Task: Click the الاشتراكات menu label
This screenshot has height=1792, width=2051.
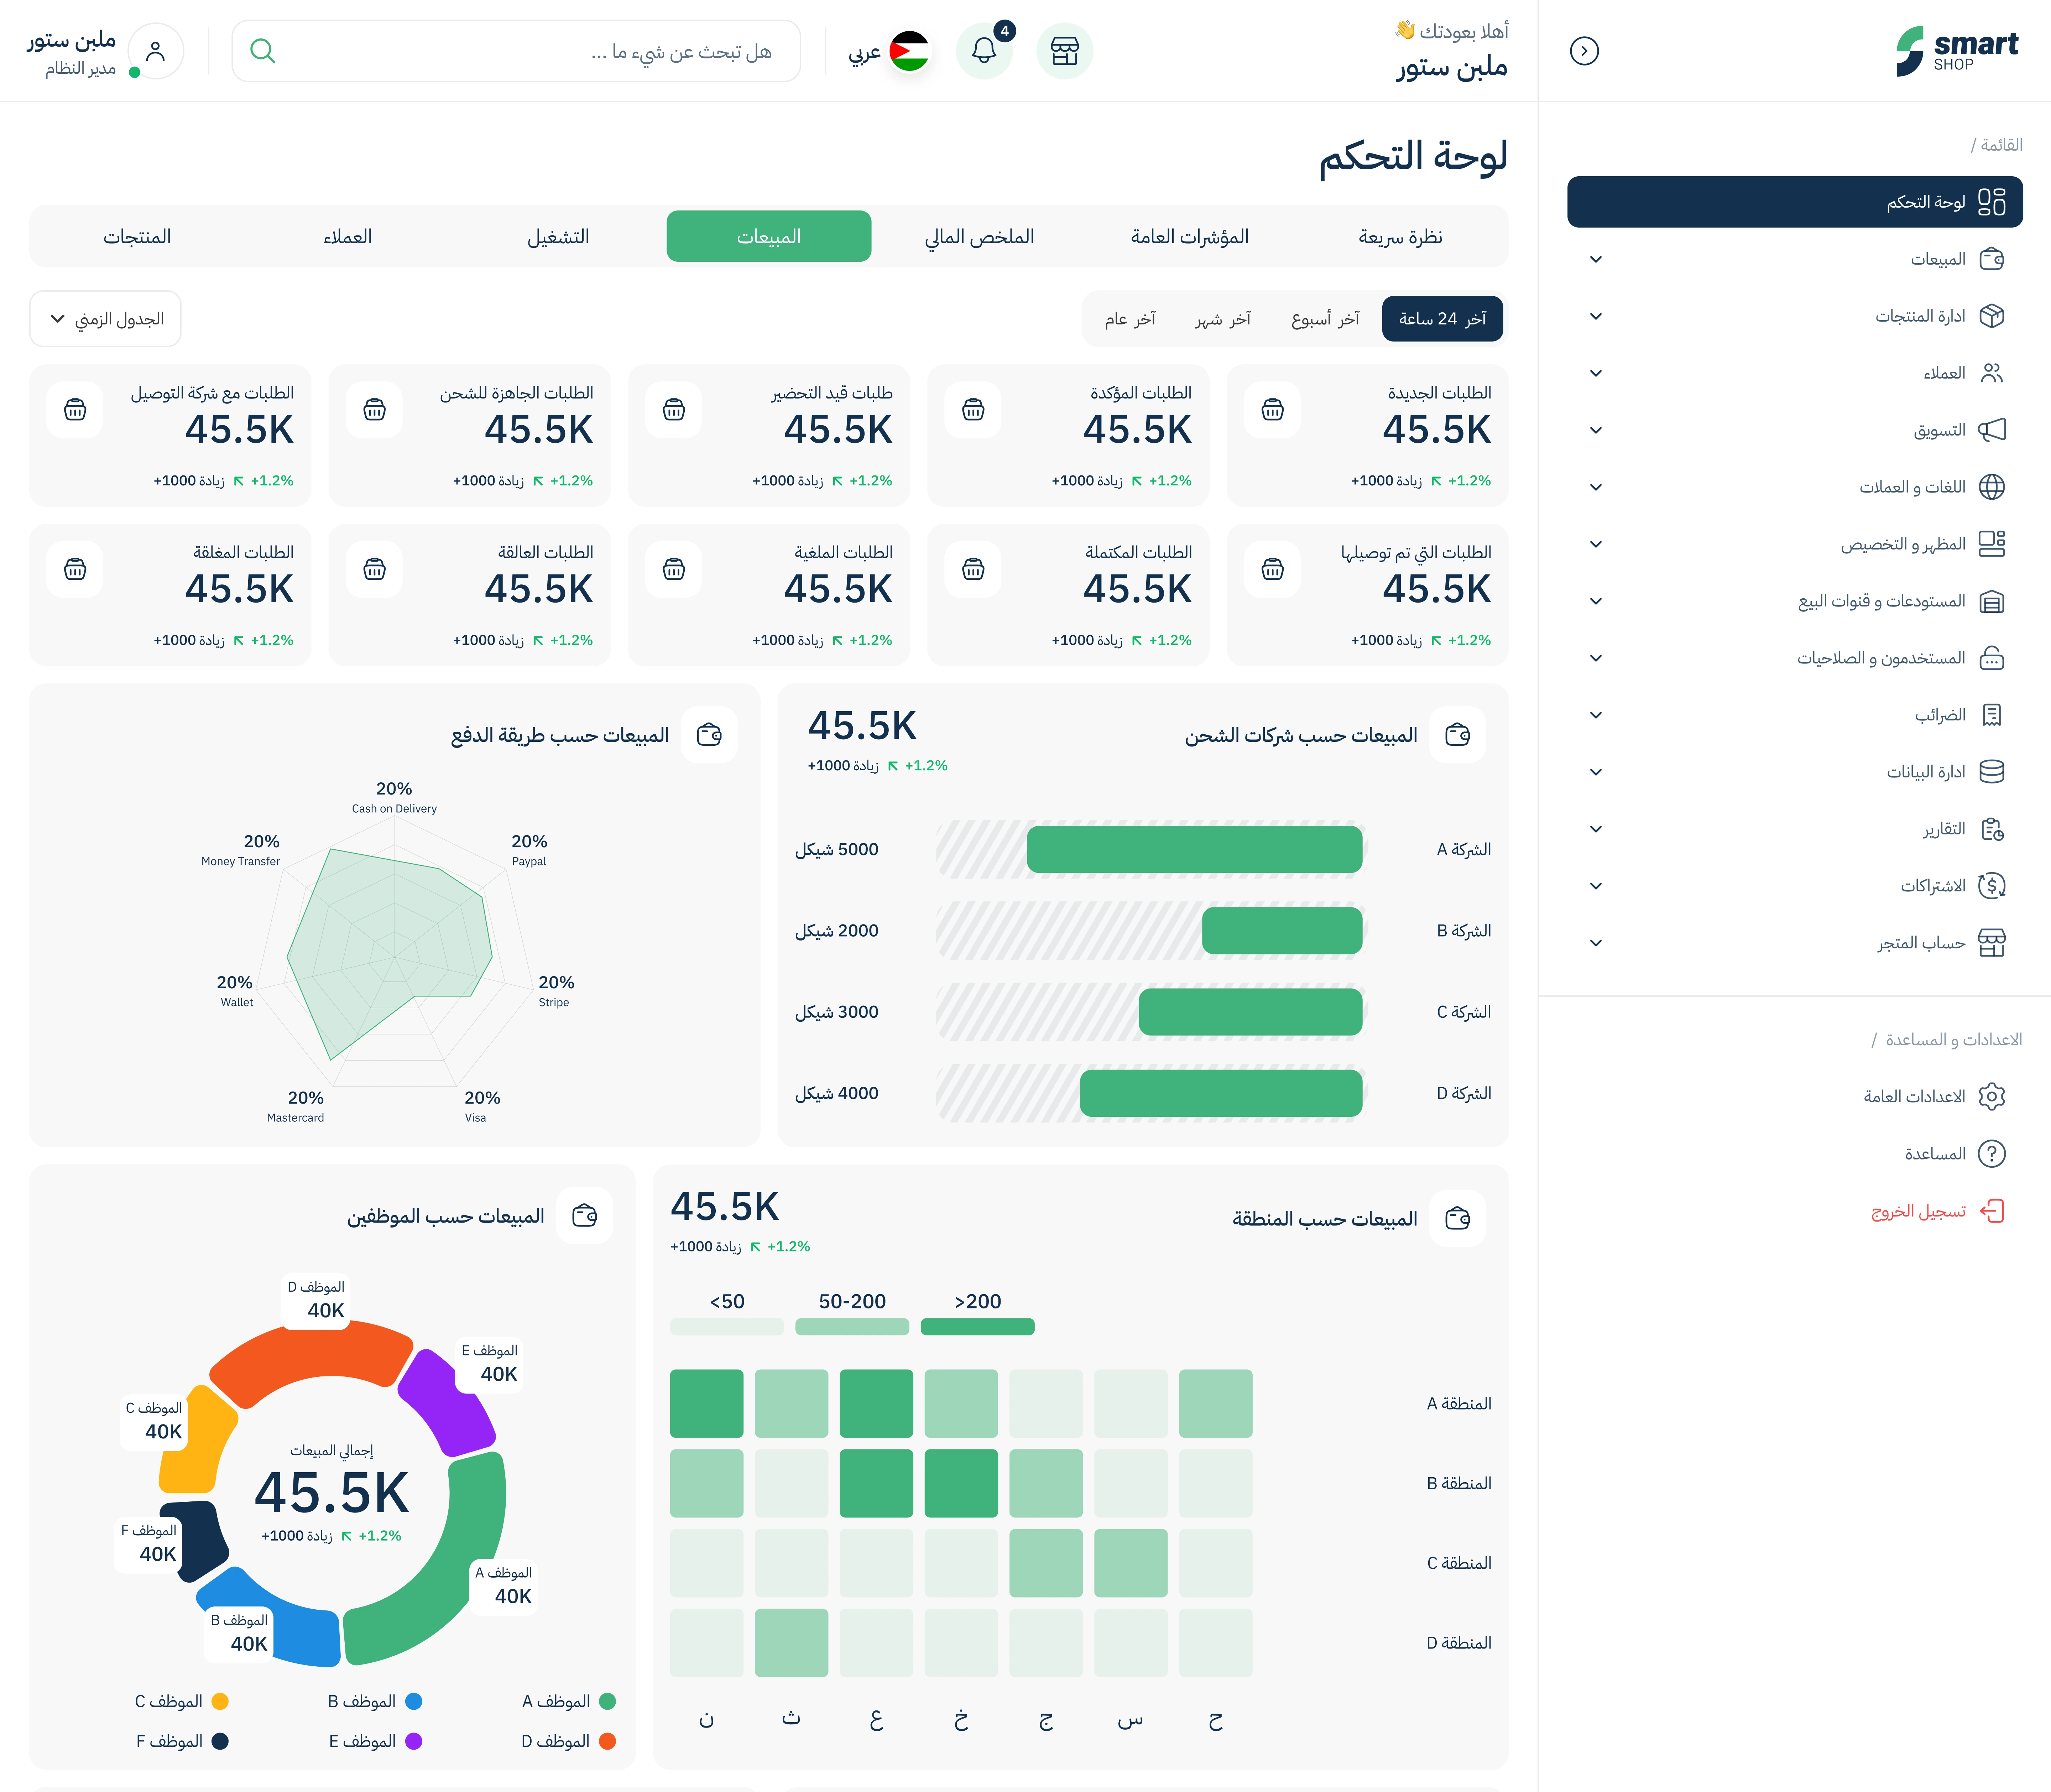Action: pos(1933,886)
